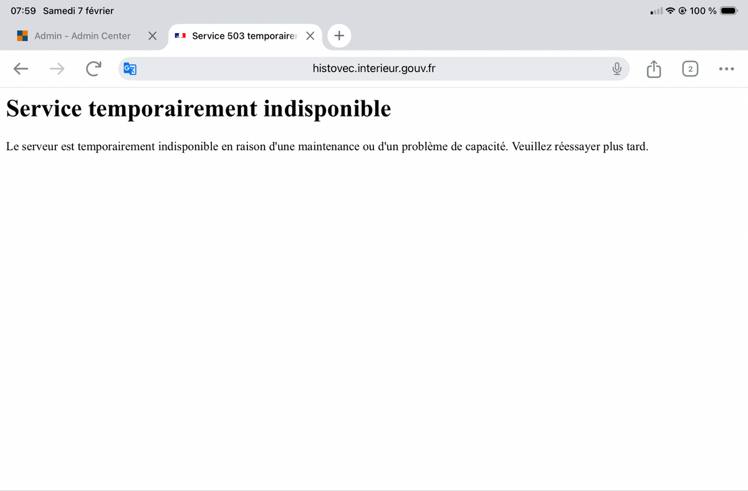Close the Service 503 temporairement tab
Image resolution: width=748 pixels, height=491 pixels.
pyautogui.click(x=310, y=36)
